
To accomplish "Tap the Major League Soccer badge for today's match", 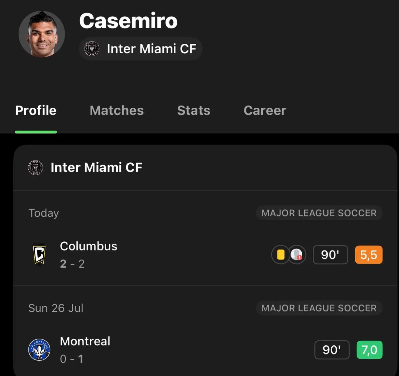I will (x=319, y=213).
